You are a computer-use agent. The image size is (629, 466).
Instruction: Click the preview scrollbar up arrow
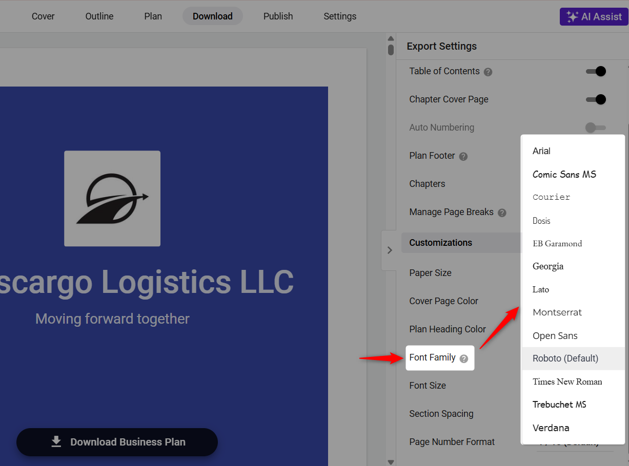[x=391, y=38]
